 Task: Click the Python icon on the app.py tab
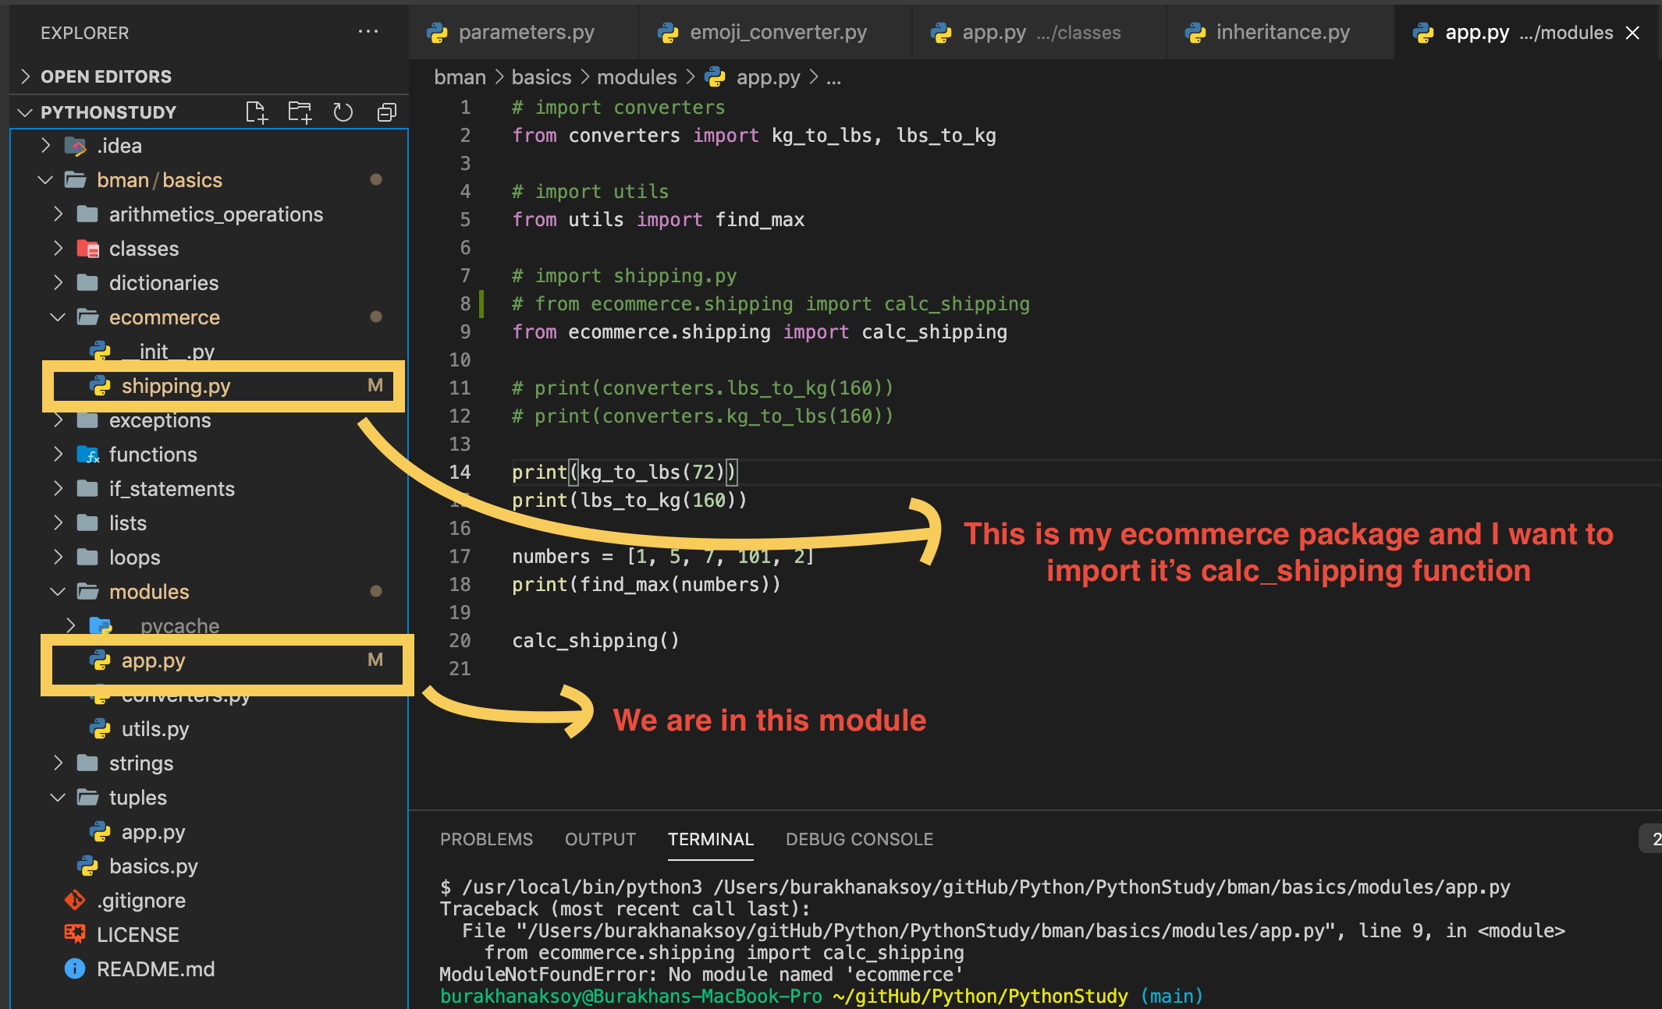(x=1423, y=32)
